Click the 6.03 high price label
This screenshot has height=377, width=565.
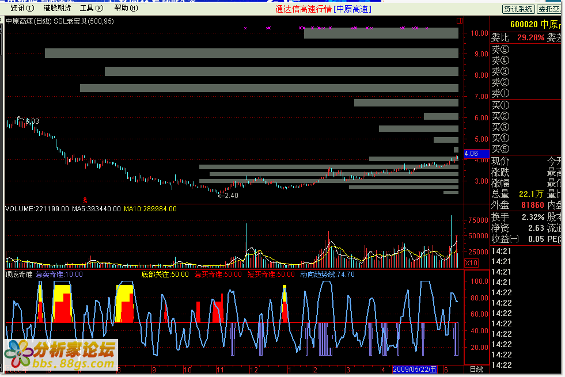point(32,121)
